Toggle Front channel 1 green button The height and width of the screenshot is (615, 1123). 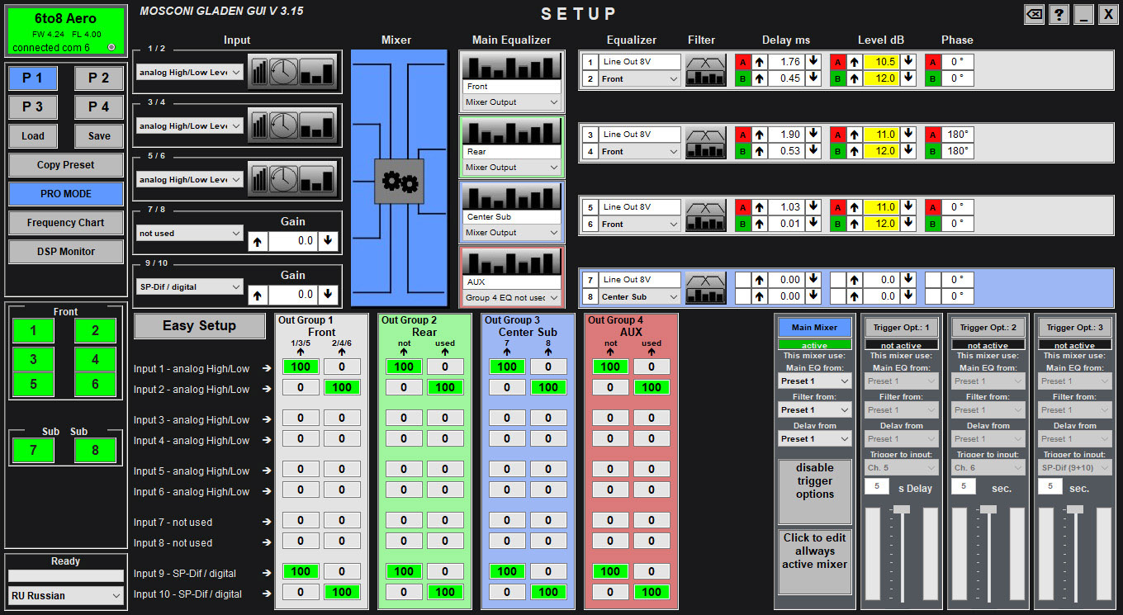pos(33,330)
